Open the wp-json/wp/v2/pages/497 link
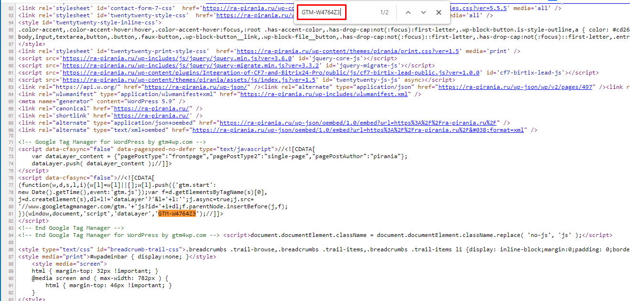This screenshot has height=301, width=630. point(516,87)
